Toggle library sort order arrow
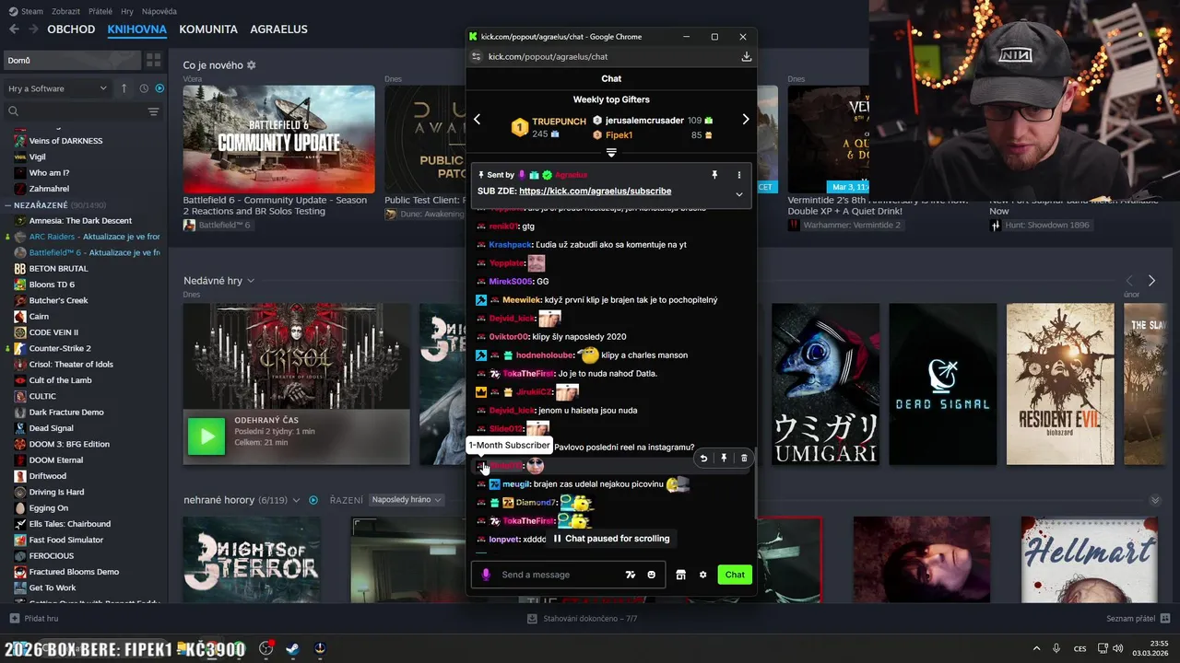The image size is (1180, 663). point(124,88)
